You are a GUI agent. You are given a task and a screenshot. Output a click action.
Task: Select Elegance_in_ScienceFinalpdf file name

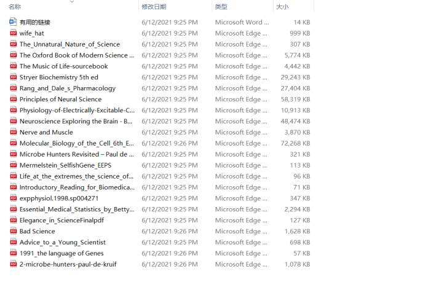(61, 220)
